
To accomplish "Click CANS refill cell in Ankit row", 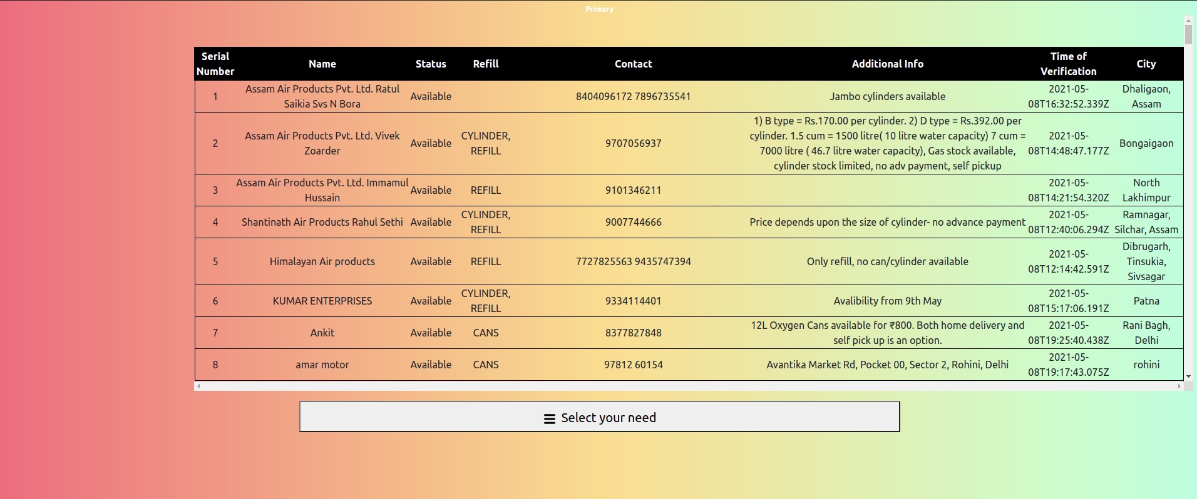I will pyautogui.click(x=486, y=333).
